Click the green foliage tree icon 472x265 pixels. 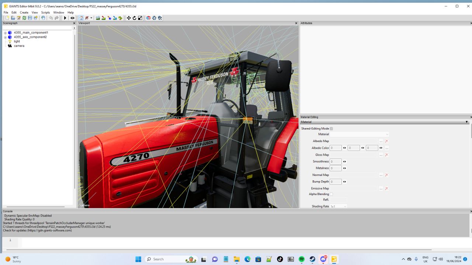pos(120,18)
